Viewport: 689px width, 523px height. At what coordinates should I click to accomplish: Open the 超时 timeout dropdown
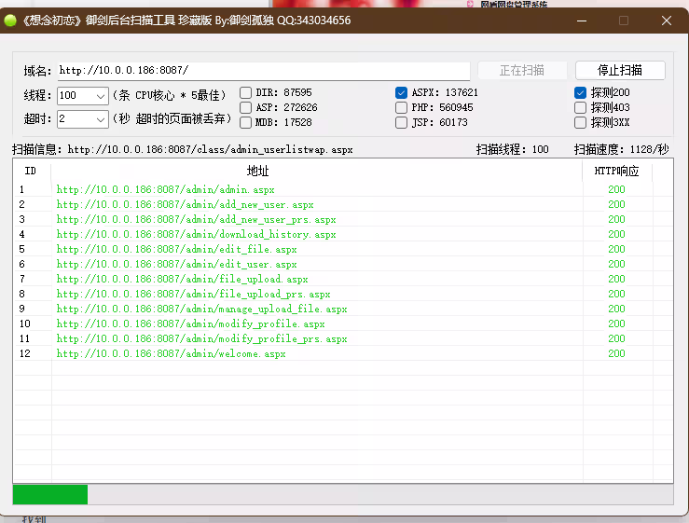(x=101, y=118)
